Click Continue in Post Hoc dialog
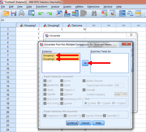The width and height of the screenshot is (146, 132). [x=72, y=123]
